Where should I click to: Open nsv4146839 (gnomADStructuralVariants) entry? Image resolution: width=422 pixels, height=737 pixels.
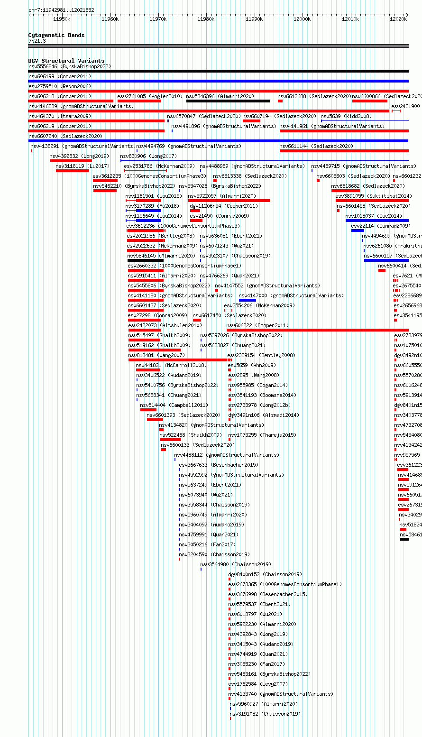tap(81, 107)
